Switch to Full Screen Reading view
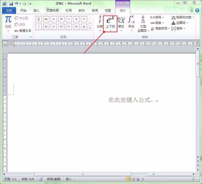This screenshot has height=184, width=202. point(133,179)
